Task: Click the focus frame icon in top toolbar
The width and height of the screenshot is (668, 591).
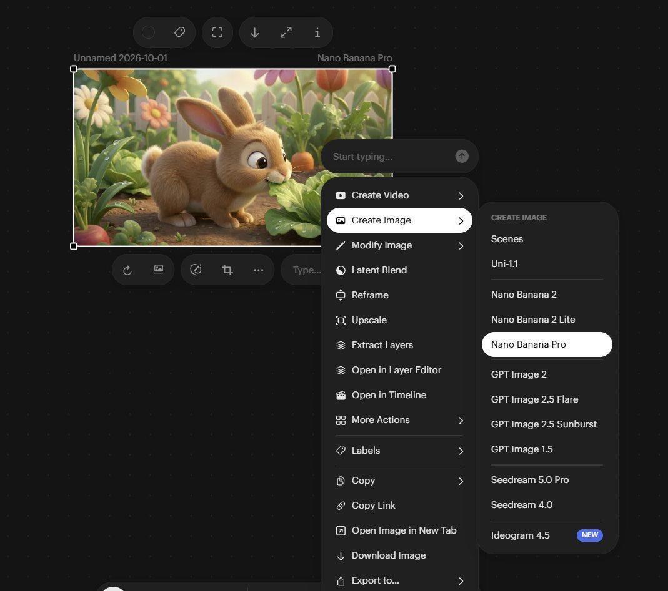Action: [217, 32]
